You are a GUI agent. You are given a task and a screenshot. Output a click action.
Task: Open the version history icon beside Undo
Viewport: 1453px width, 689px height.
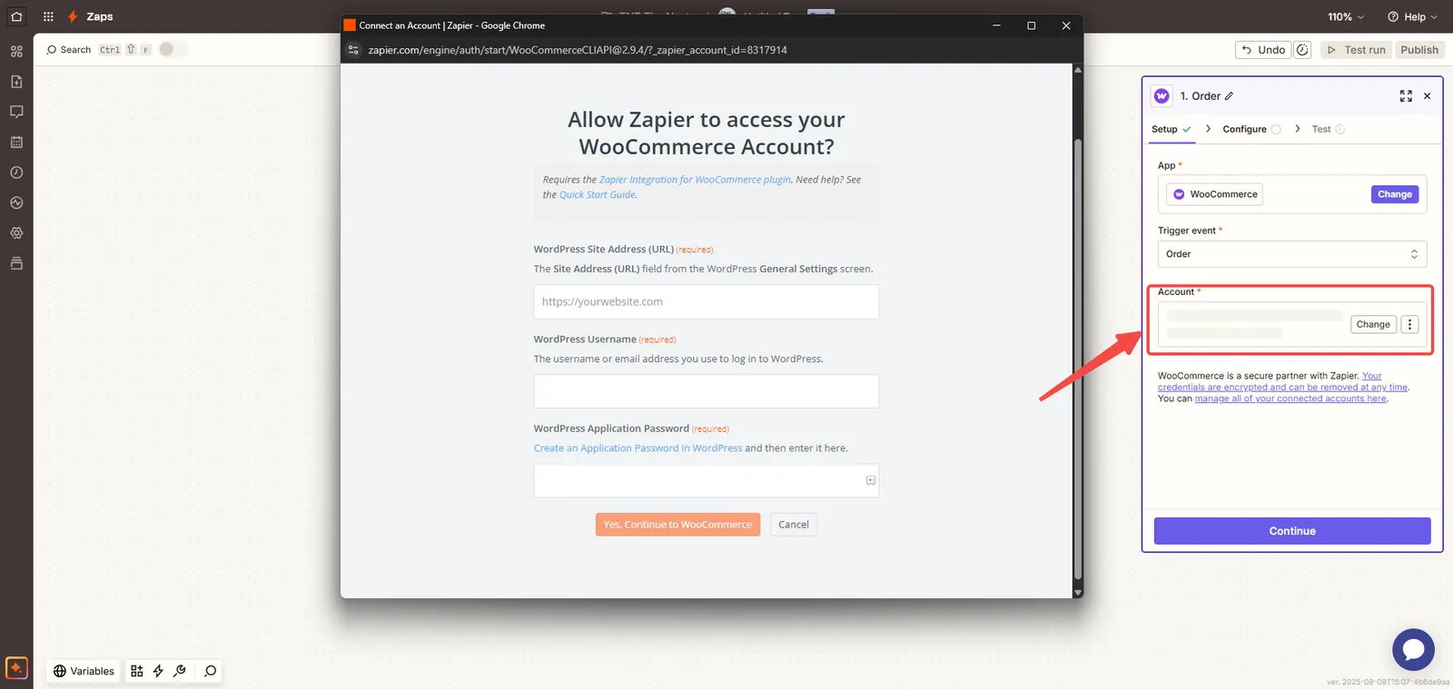pos(1302,50)
